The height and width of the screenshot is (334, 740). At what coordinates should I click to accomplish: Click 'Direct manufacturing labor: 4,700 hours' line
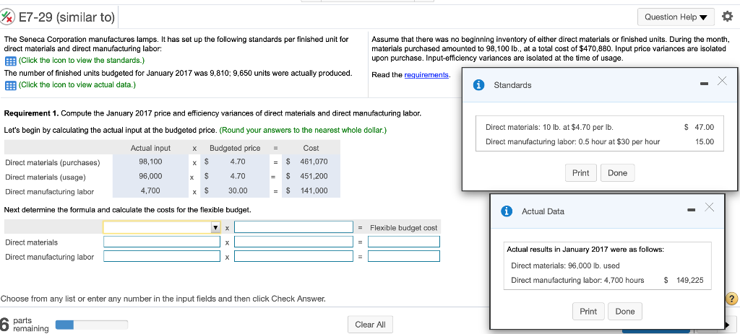[x=577, y=281]
